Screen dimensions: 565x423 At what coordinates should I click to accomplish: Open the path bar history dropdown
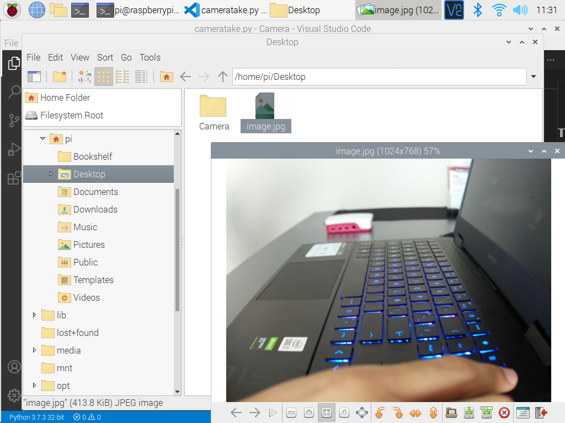[533, 77]
